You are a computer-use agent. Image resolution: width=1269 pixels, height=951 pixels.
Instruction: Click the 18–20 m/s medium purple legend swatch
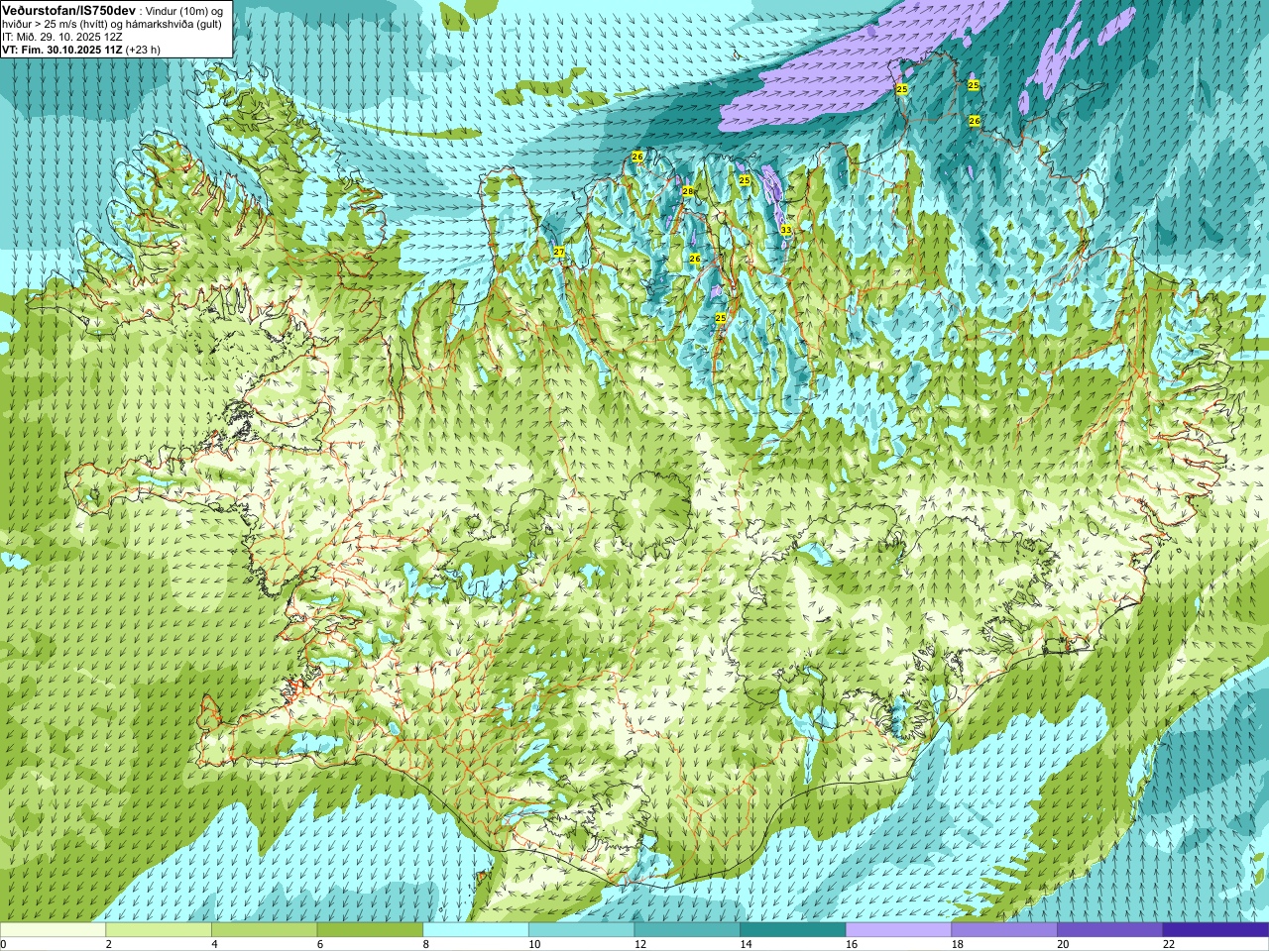(1004, 930)
